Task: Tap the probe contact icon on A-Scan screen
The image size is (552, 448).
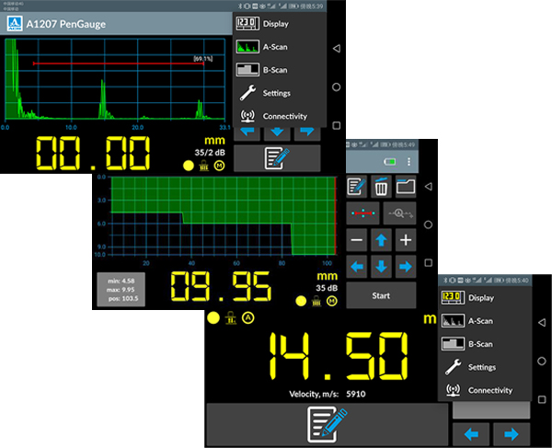Action: pyautogui.click(x=204, y=166)
